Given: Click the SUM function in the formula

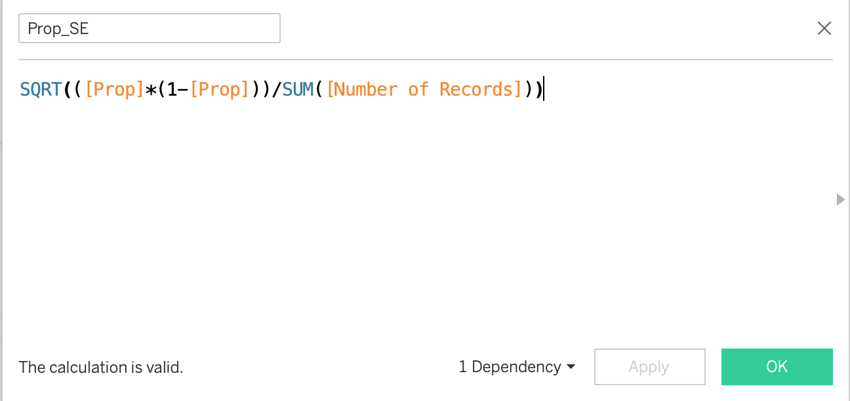Looking at the screenshot, I should pos(298,90).
